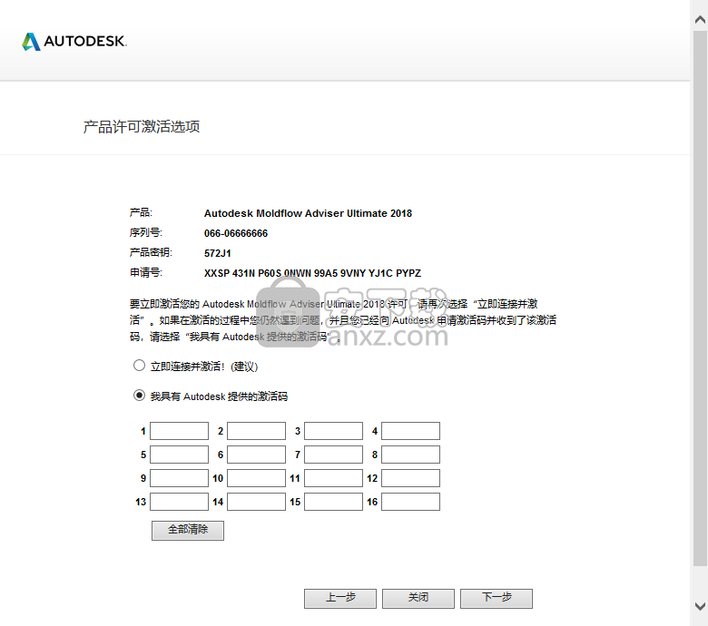
Task: Select the 我具有 Autodesk 提供的激活码 radio option
Action: (139, 396)
